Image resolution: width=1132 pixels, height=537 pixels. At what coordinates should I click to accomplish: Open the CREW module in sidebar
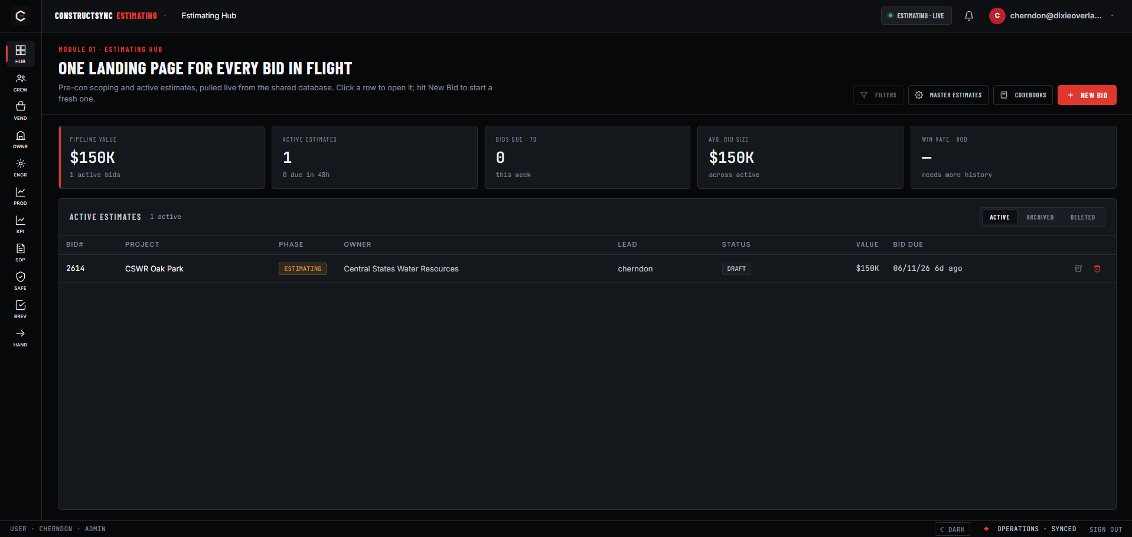click(x=20, y=83)
